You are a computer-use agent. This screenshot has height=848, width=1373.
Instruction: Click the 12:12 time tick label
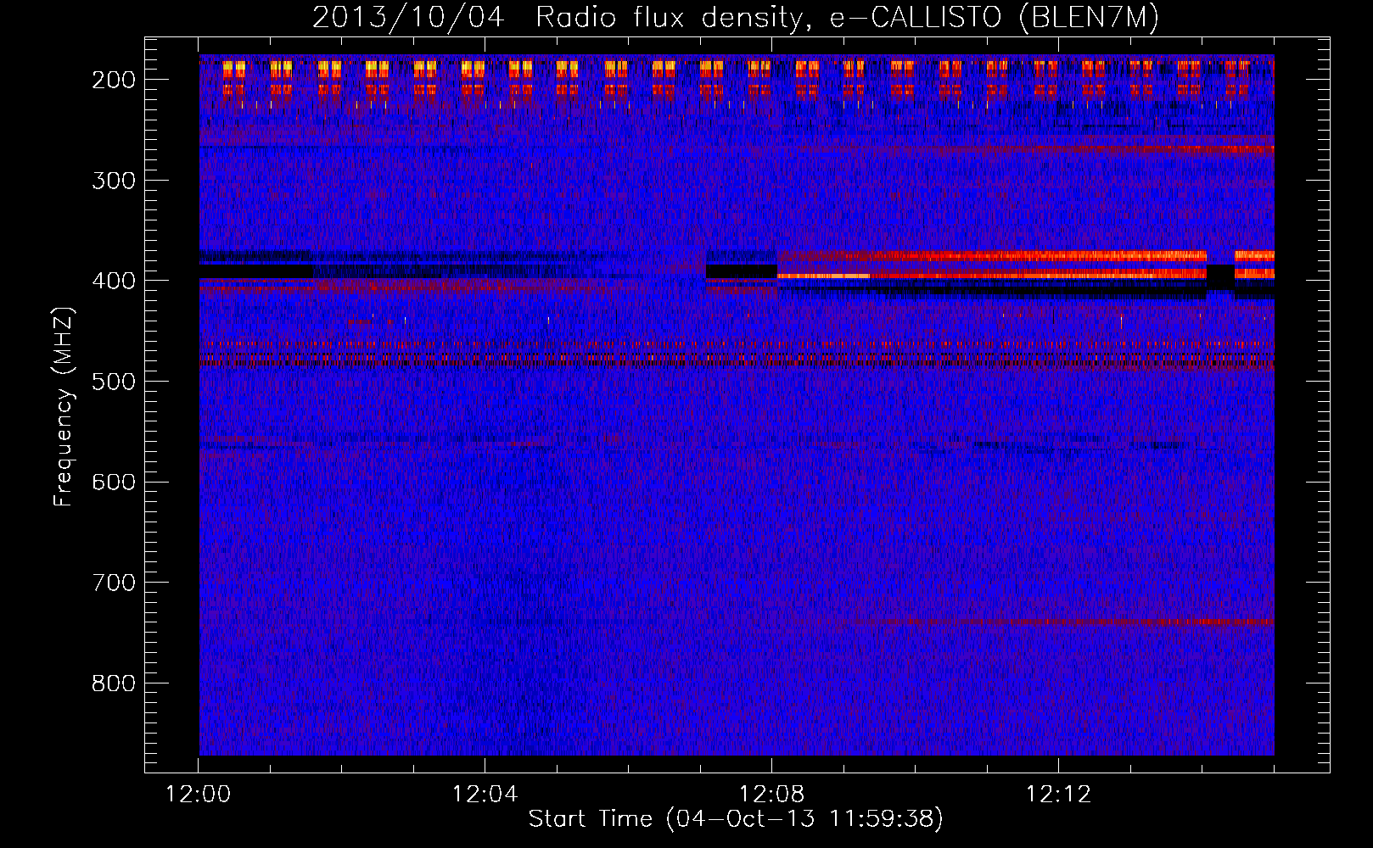click(1058, 794)
